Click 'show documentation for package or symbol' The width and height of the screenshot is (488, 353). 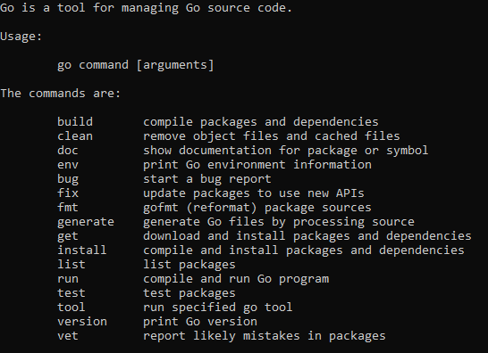coord(286,151)
